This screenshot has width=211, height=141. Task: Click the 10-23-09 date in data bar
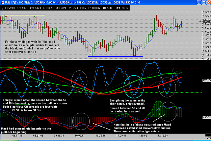point(108,8)
